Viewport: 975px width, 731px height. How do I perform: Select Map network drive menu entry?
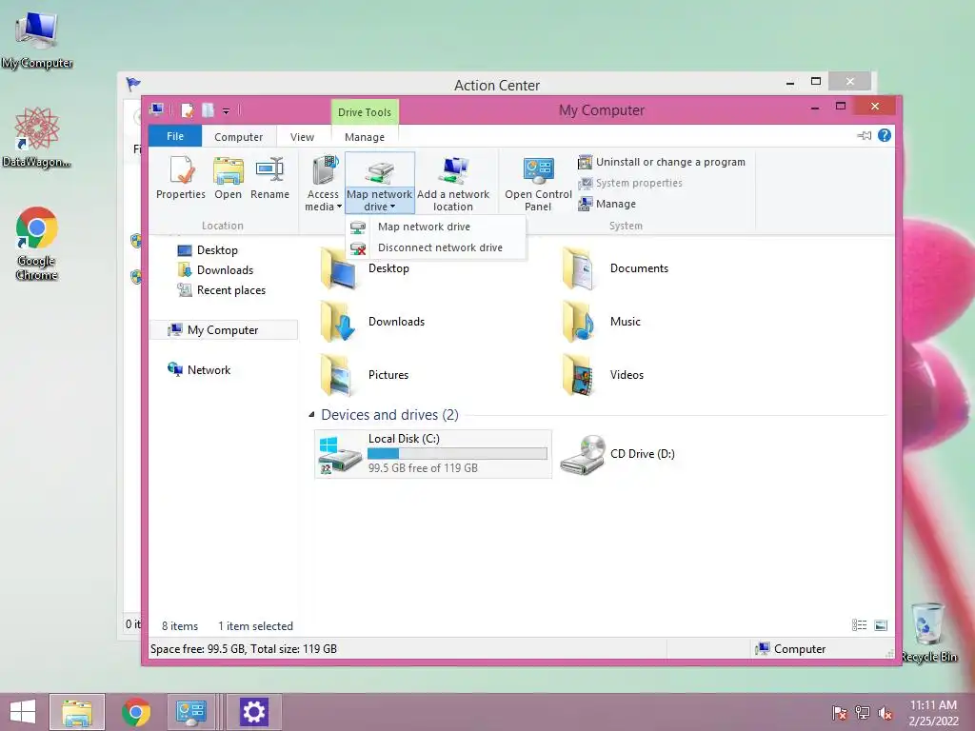[x=435, y=227]
